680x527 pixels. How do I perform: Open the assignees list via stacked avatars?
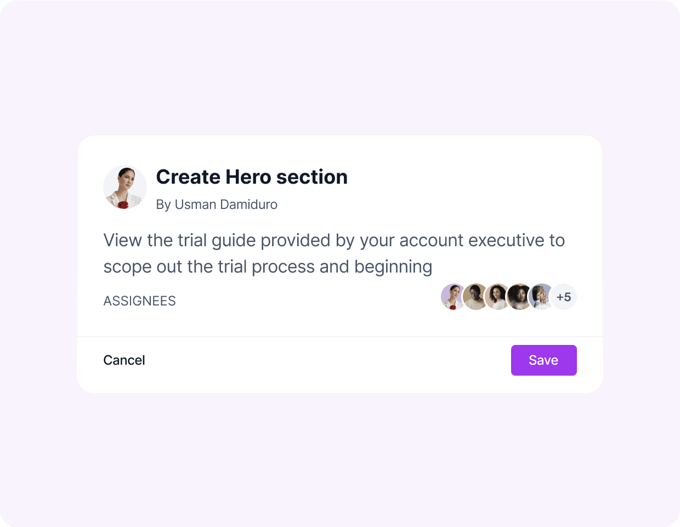(x=497, y=297)
